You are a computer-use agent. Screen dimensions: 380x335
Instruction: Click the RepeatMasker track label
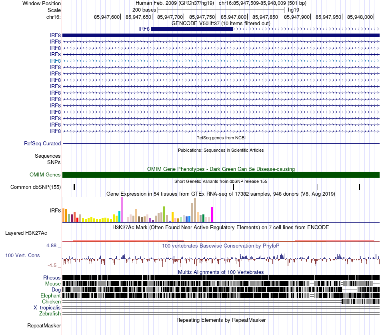pyautogui.click(x=44, y=325)
